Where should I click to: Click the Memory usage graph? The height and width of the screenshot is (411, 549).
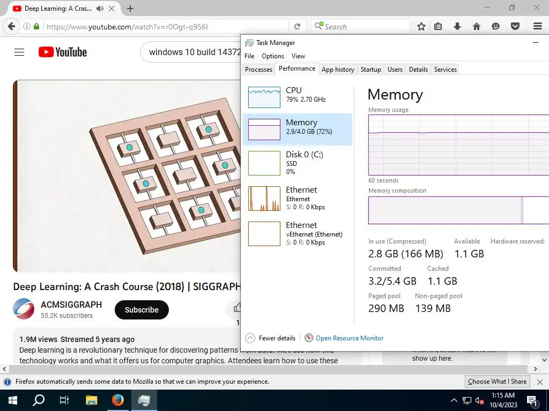point(459,145)
